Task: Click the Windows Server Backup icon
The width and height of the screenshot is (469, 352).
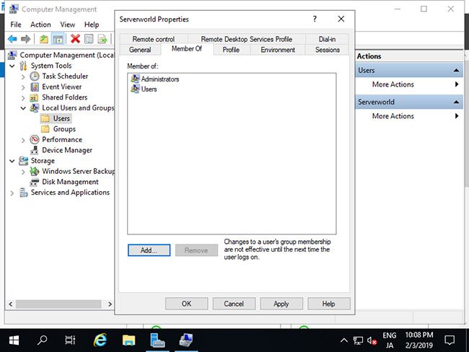Action: coord(35,172)
